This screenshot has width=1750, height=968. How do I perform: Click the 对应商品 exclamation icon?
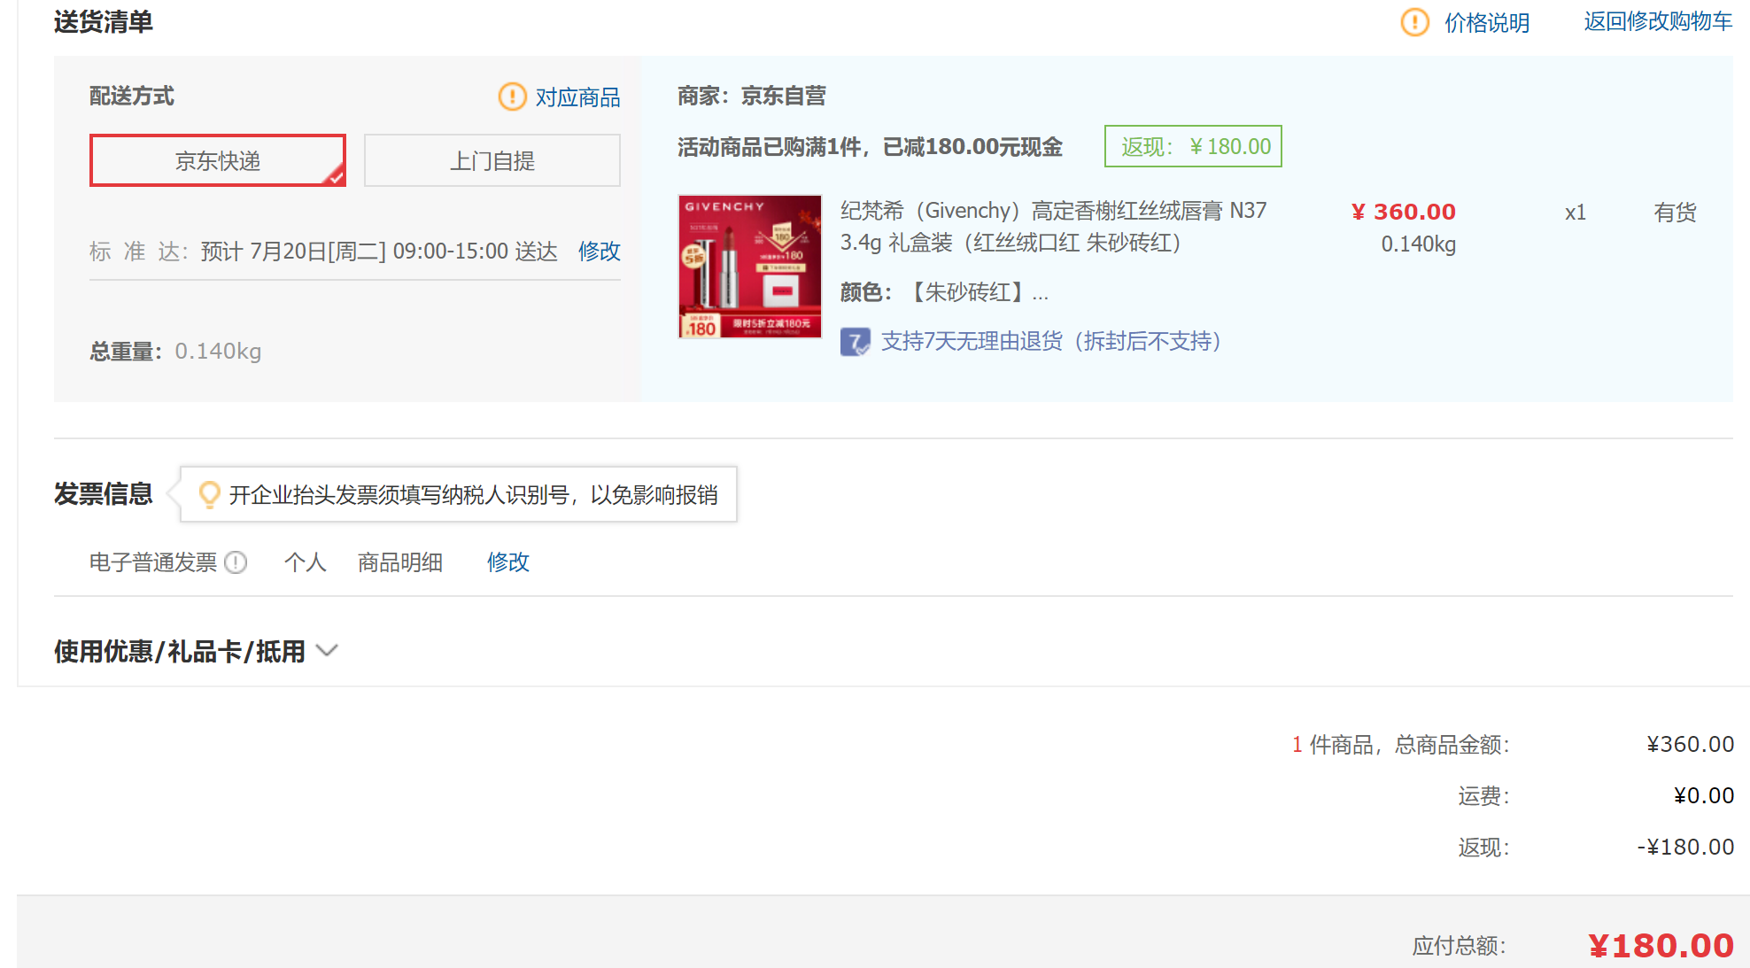click(512, 97)
